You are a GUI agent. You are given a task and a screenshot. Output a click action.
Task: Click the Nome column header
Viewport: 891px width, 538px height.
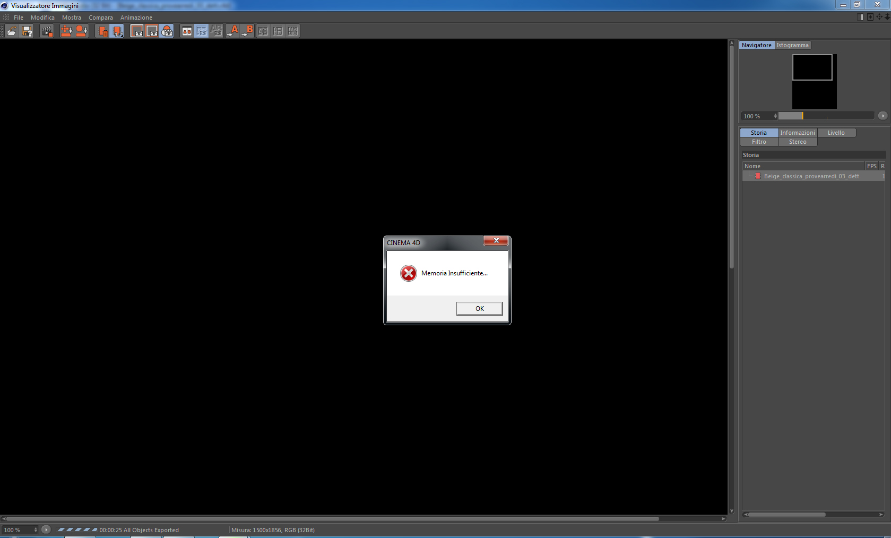[803, 166]
